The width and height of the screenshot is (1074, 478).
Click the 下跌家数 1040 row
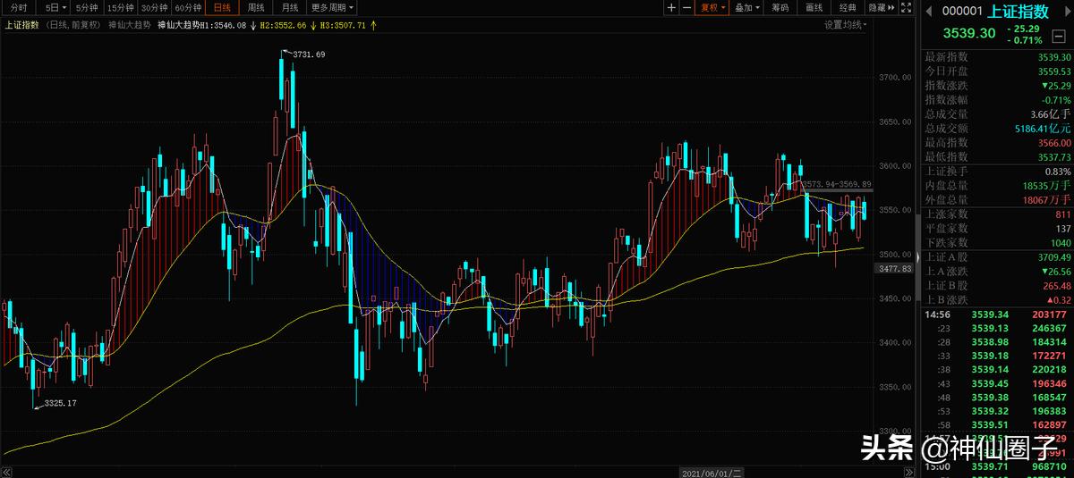point(997,243)
